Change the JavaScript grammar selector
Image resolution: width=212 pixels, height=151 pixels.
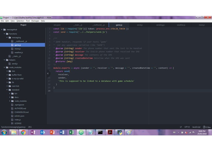click(x=196, y=127)
